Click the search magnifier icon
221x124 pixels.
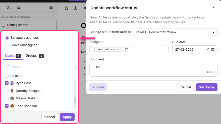pyautogui.click(x=8, y=67)
